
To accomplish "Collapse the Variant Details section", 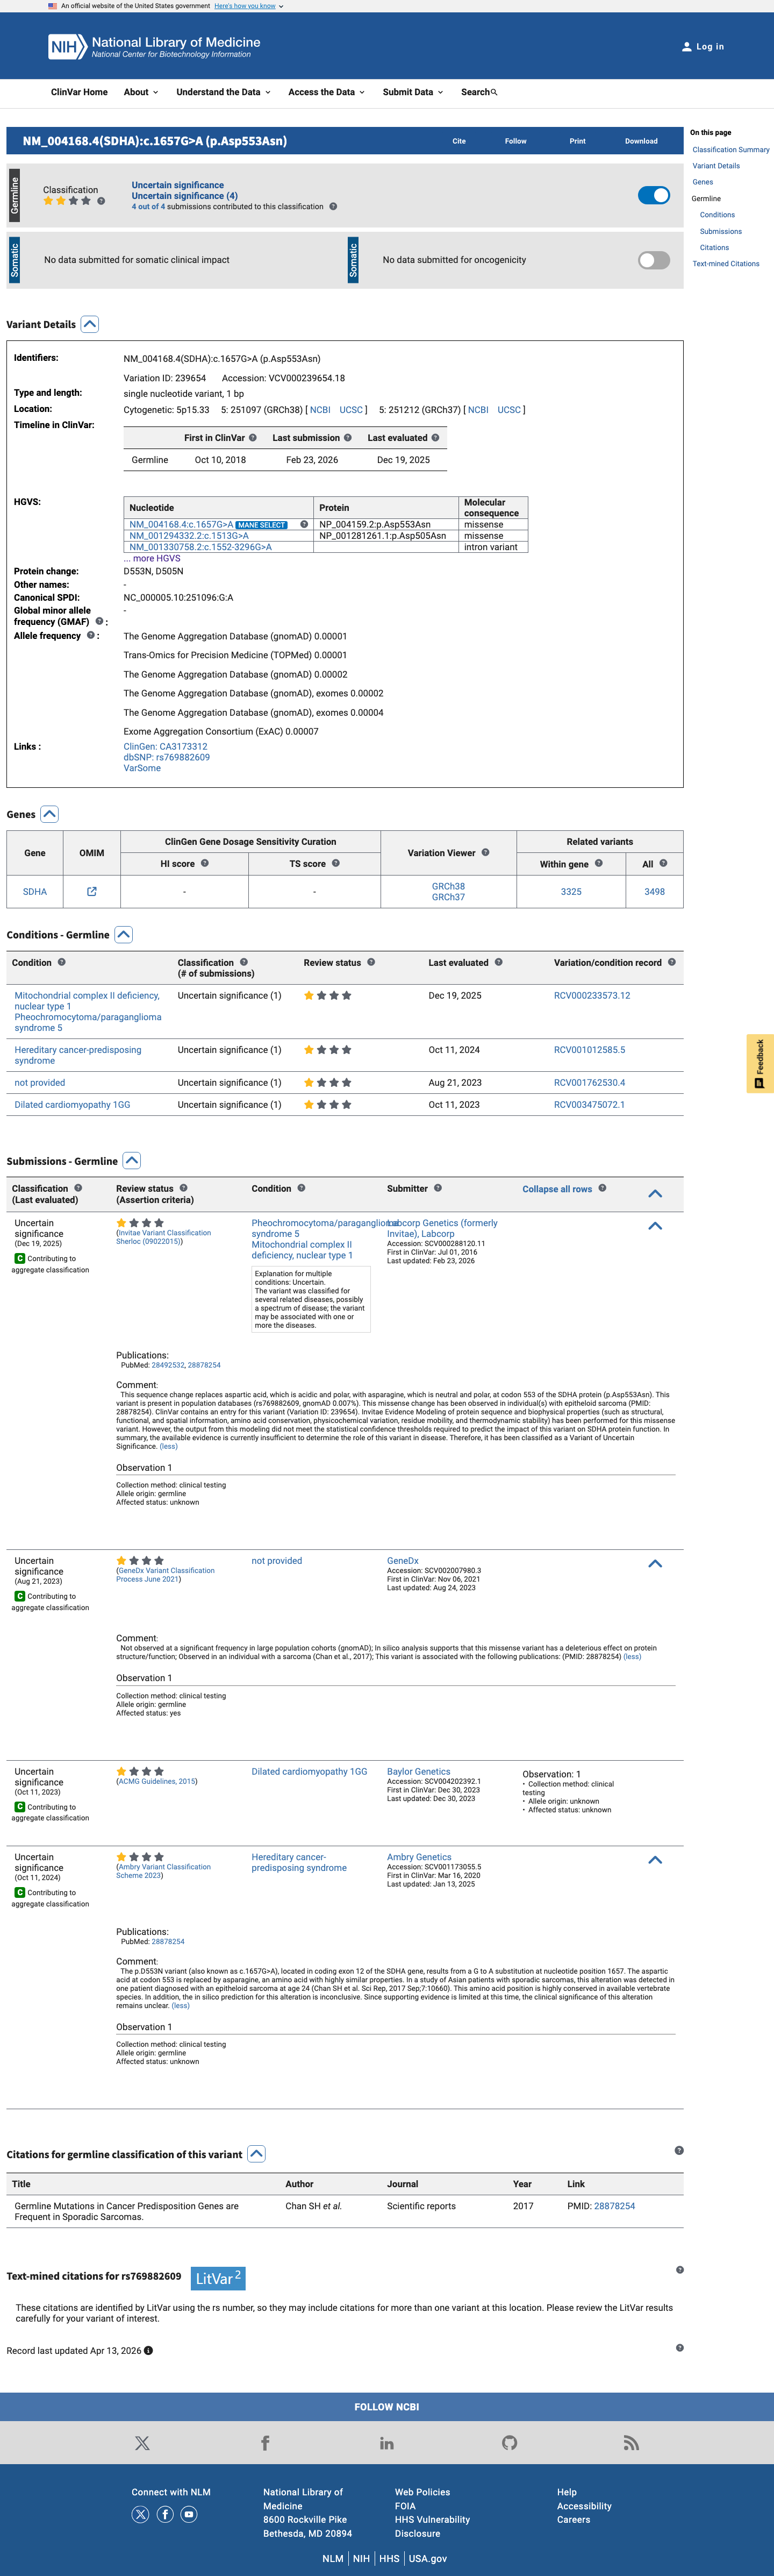I will [x=90, y=324].
